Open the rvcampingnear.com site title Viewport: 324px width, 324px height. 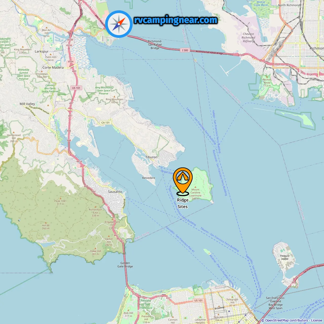click(176, 20)
